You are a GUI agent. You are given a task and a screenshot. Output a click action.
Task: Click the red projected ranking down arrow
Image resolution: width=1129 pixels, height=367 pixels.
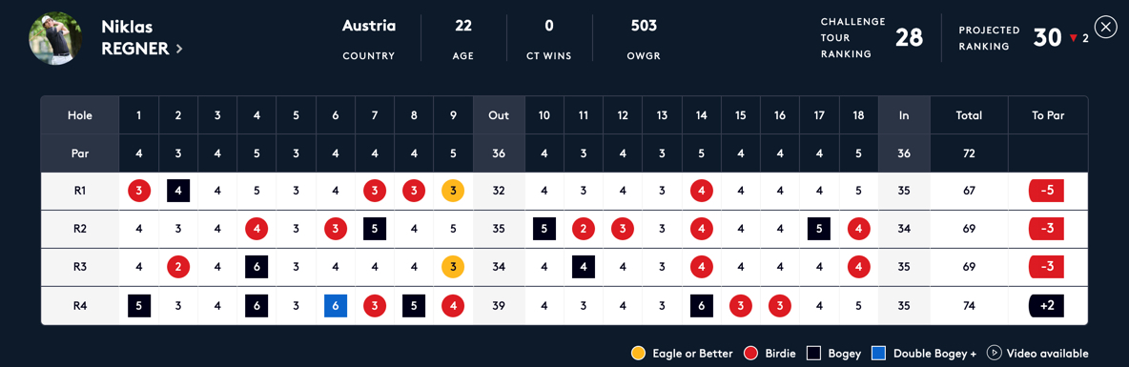click(1072, 38)
